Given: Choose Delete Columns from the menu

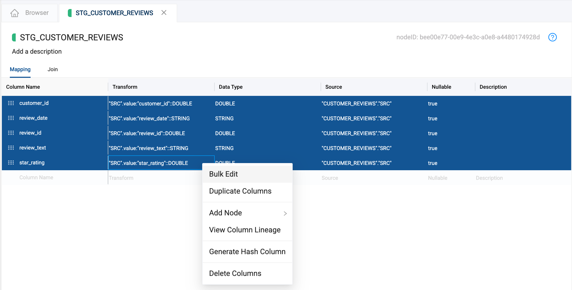Looking at the screenshot, I should pos(235,274).
